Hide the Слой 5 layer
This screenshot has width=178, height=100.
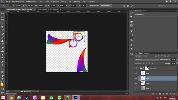(x=136, y=78)
